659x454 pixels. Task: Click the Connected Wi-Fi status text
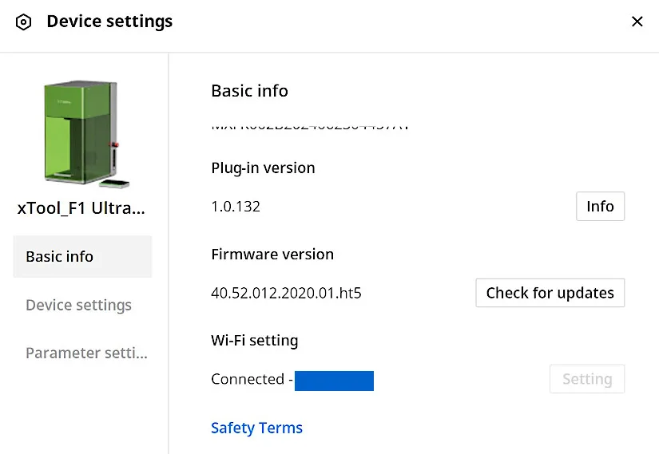point(252,379)
